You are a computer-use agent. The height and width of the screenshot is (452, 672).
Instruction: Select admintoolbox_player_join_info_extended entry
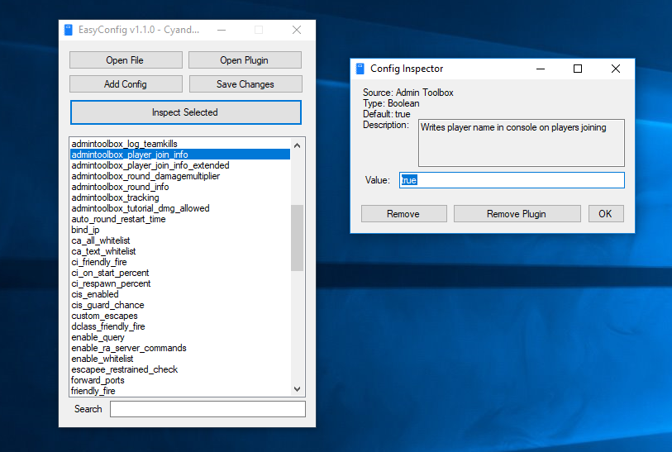(x=180, y=165)
